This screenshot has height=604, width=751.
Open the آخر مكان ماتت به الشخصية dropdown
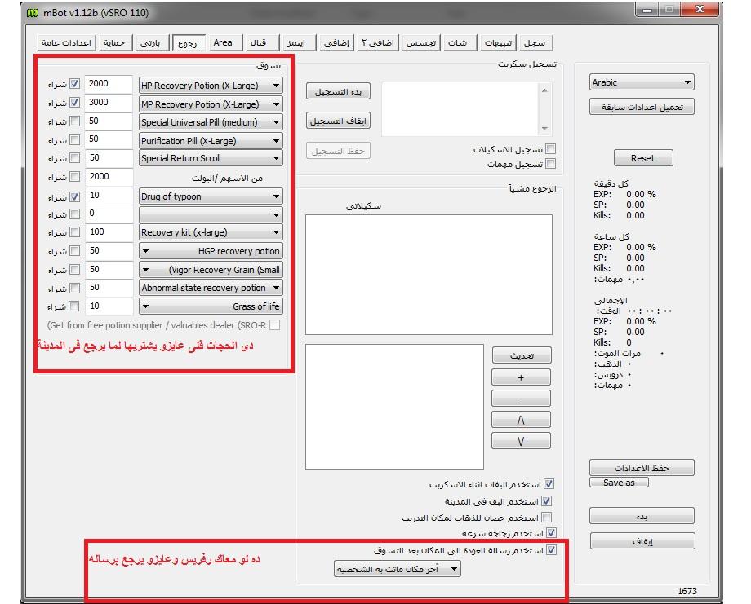397,569
